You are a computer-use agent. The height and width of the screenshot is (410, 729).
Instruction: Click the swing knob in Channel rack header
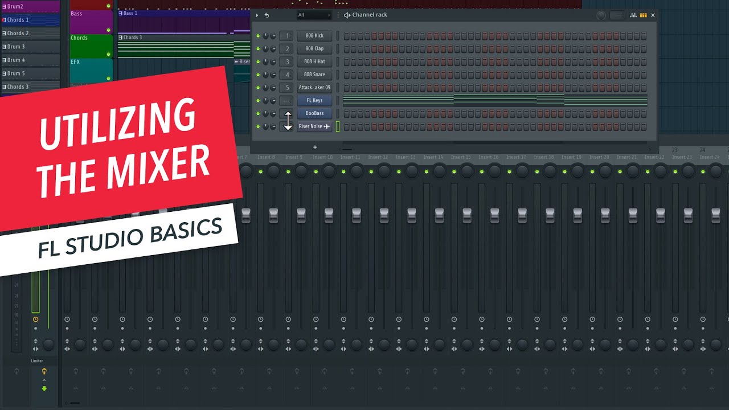pos(601,15)
